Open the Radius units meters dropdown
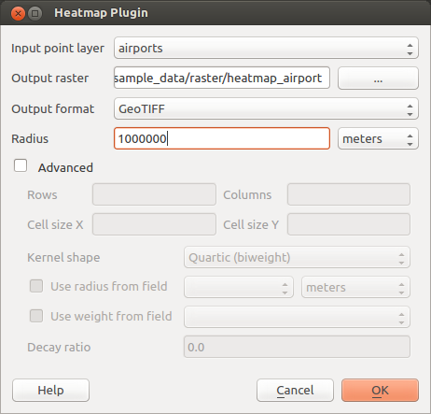This screenshot has width=431, height=414. 378,138
